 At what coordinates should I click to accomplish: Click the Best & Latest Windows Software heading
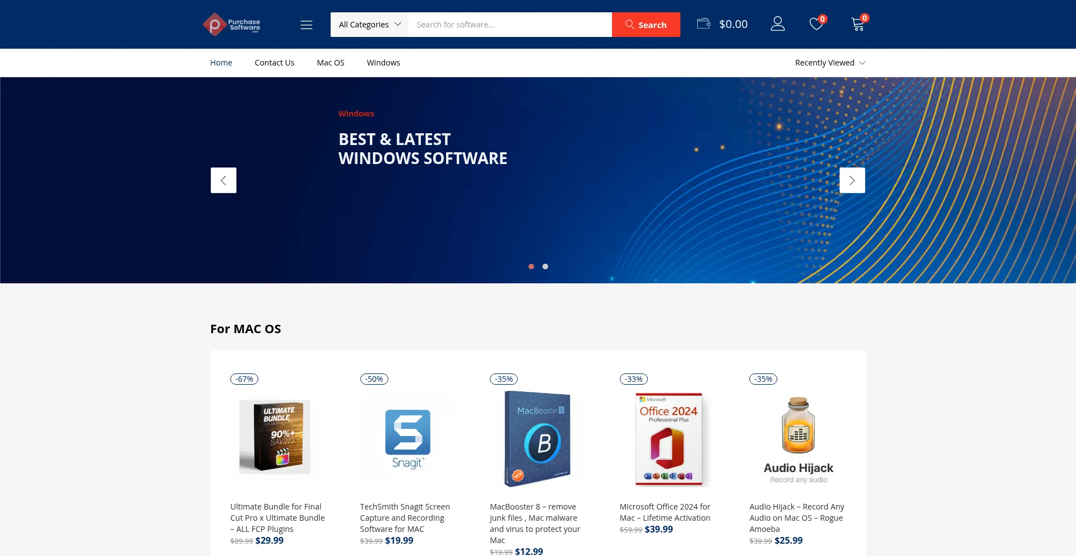pyautogui.click(x=423, y=149)
